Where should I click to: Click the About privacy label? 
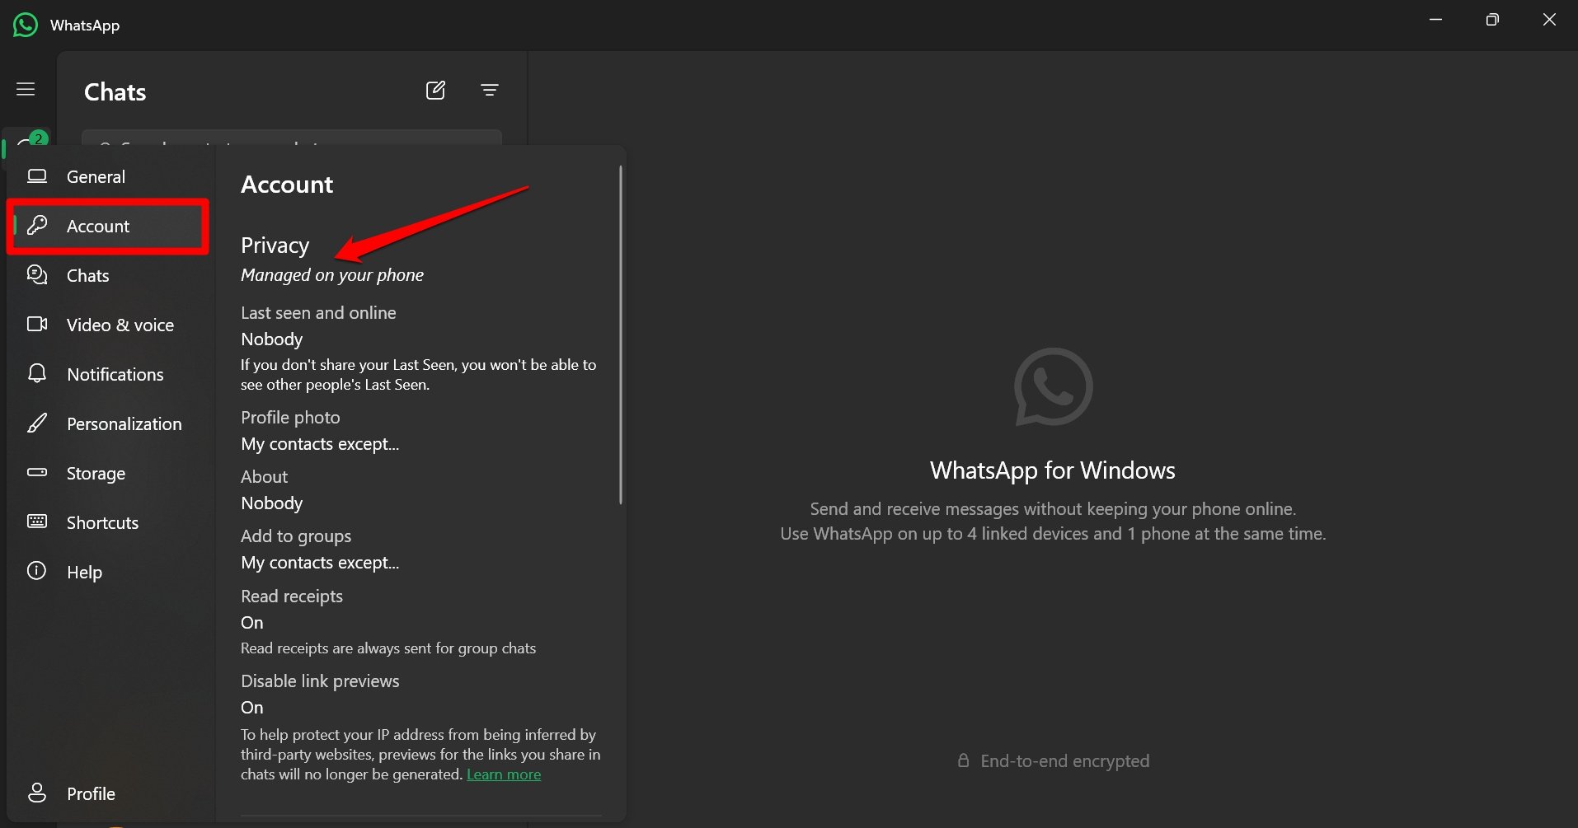tap(264, 477)
